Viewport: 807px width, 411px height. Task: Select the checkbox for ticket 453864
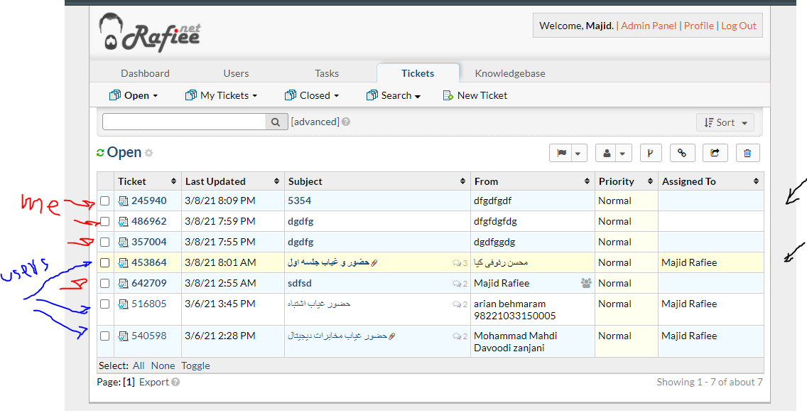pos(105,263)
